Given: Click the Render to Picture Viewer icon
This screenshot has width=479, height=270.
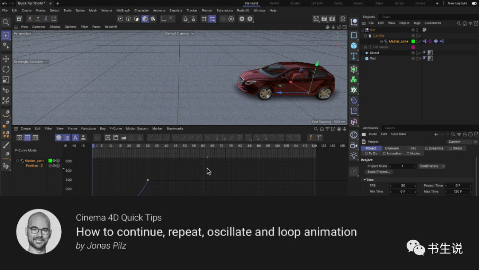Looking at the screenshot, I should (324, 19).
